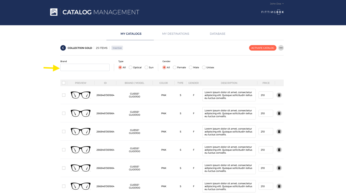
Task: Remove the third item via trash icon
Action: point(279,131)
